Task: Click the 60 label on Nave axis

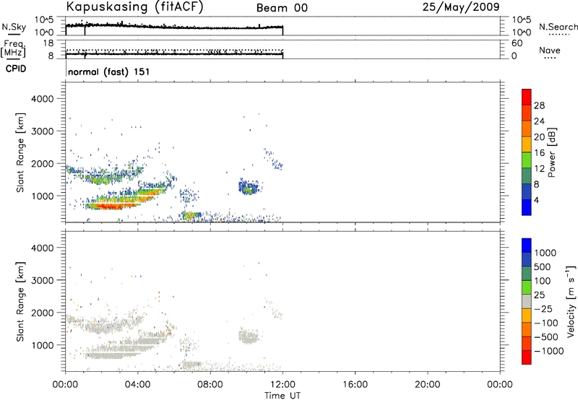Action: (x=517, y=43)
